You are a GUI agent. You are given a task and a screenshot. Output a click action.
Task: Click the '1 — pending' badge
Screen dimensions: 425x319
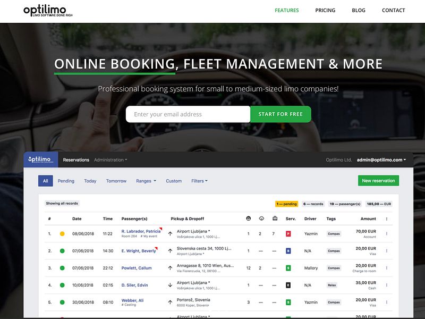pos(286,204)
